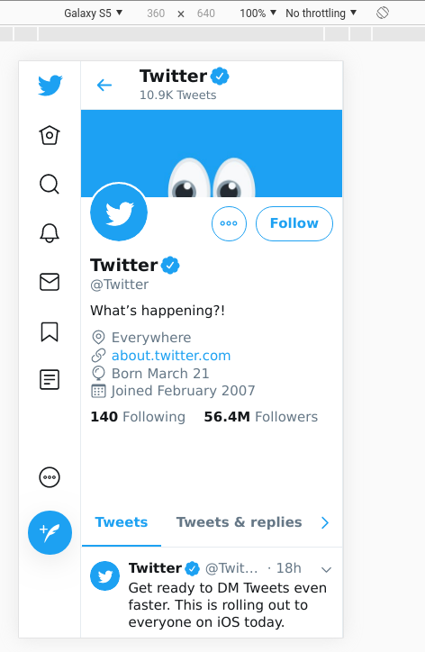Open the Explore search icon
The width and height of the screenshot is (425, 652).
click(x=50, y=184)
